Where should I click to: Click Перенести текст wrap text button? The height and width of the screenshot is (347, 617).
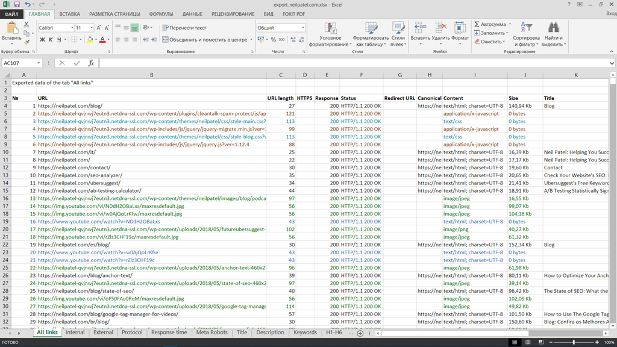click(184, 28)
